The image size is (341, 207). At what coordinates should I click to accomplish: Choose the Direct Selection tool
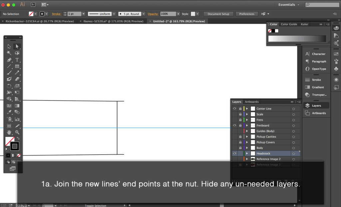(x=17, y=47)
